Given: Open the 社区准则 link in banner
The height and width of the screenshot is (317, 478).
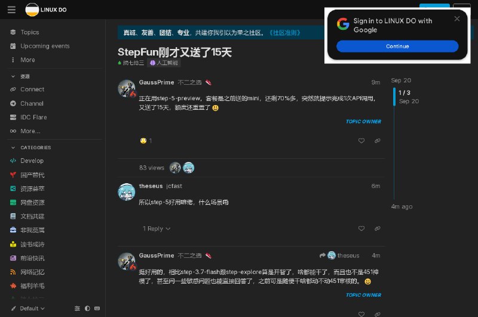Looking at the screenshot, I should 285,33.
